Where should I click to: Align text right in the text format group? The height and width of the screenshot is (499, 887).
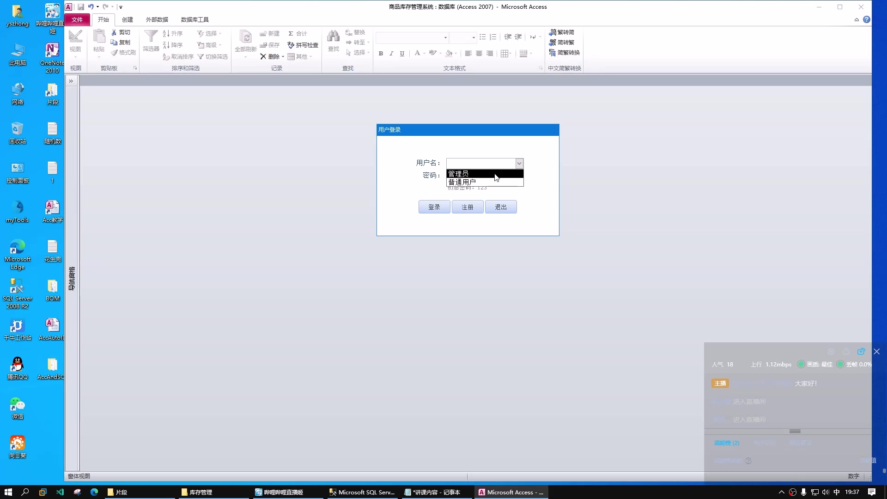tap(490, 54)
